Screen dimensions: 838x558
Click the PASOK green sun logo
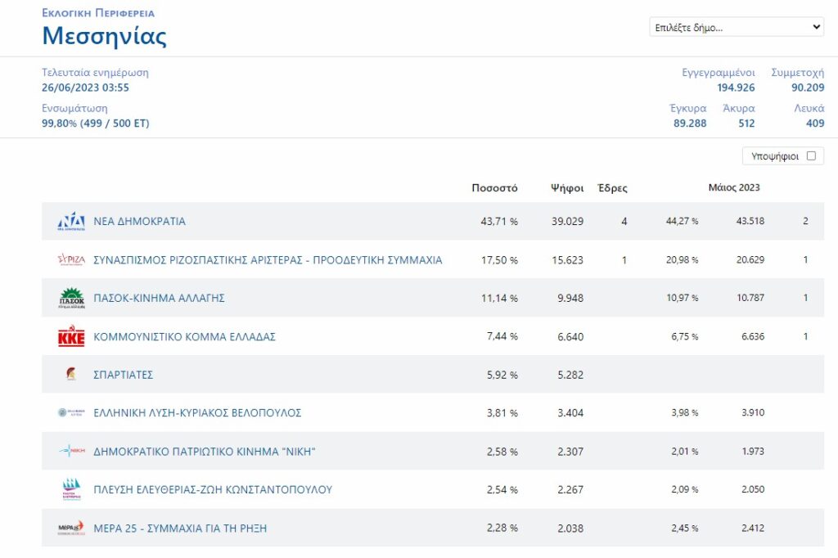71,298
